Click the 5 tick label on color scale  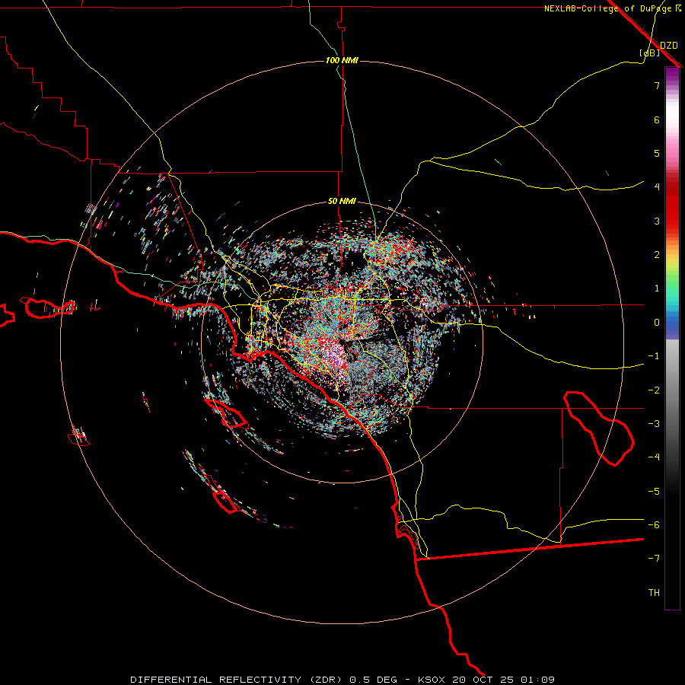(657, 153)
